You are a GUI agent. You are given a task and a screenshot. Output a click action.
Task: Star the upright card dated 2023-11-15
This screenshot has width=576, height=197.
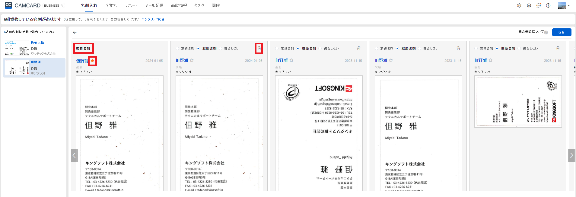(391, 60)
